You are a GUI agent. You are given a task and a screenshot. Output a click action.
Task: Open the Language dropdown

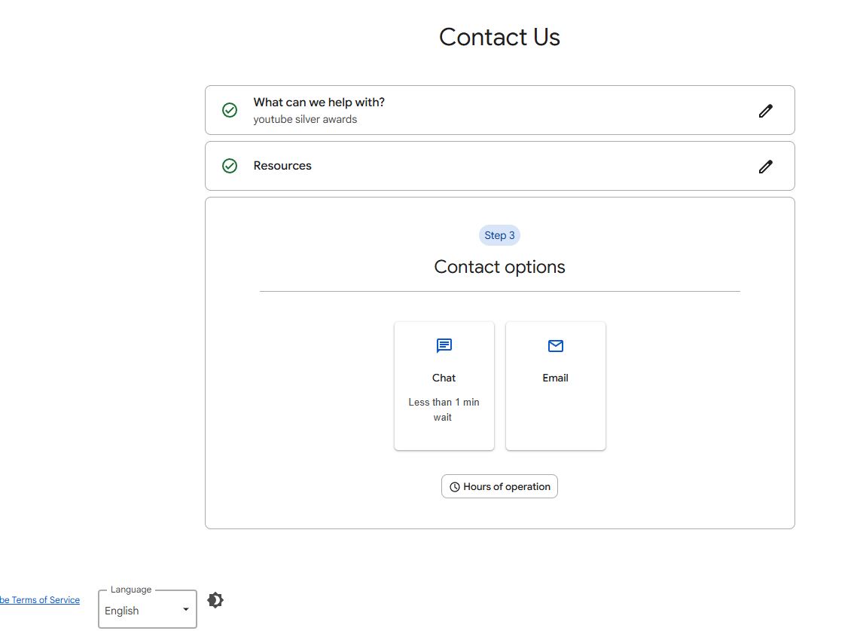[147, 610]
